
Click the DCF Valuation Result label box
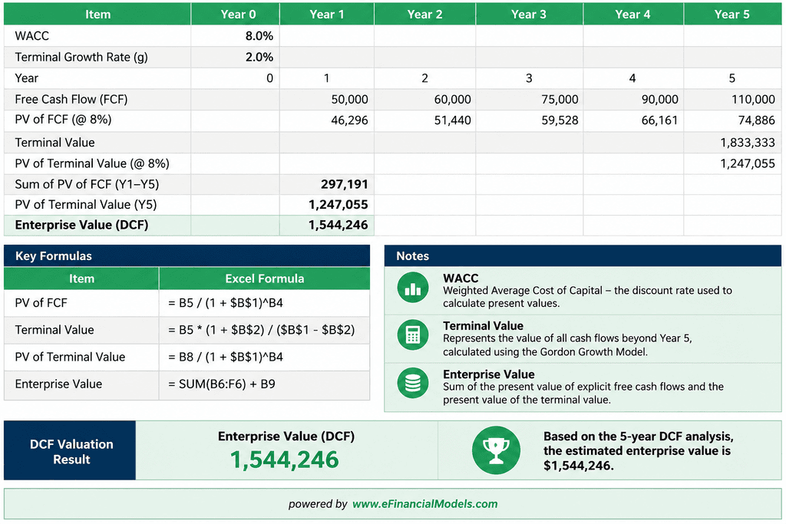[x=70, y=450]
